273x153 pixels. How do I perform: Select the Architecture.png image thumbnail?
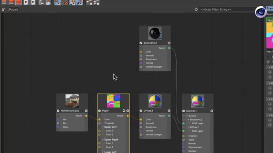72,101
